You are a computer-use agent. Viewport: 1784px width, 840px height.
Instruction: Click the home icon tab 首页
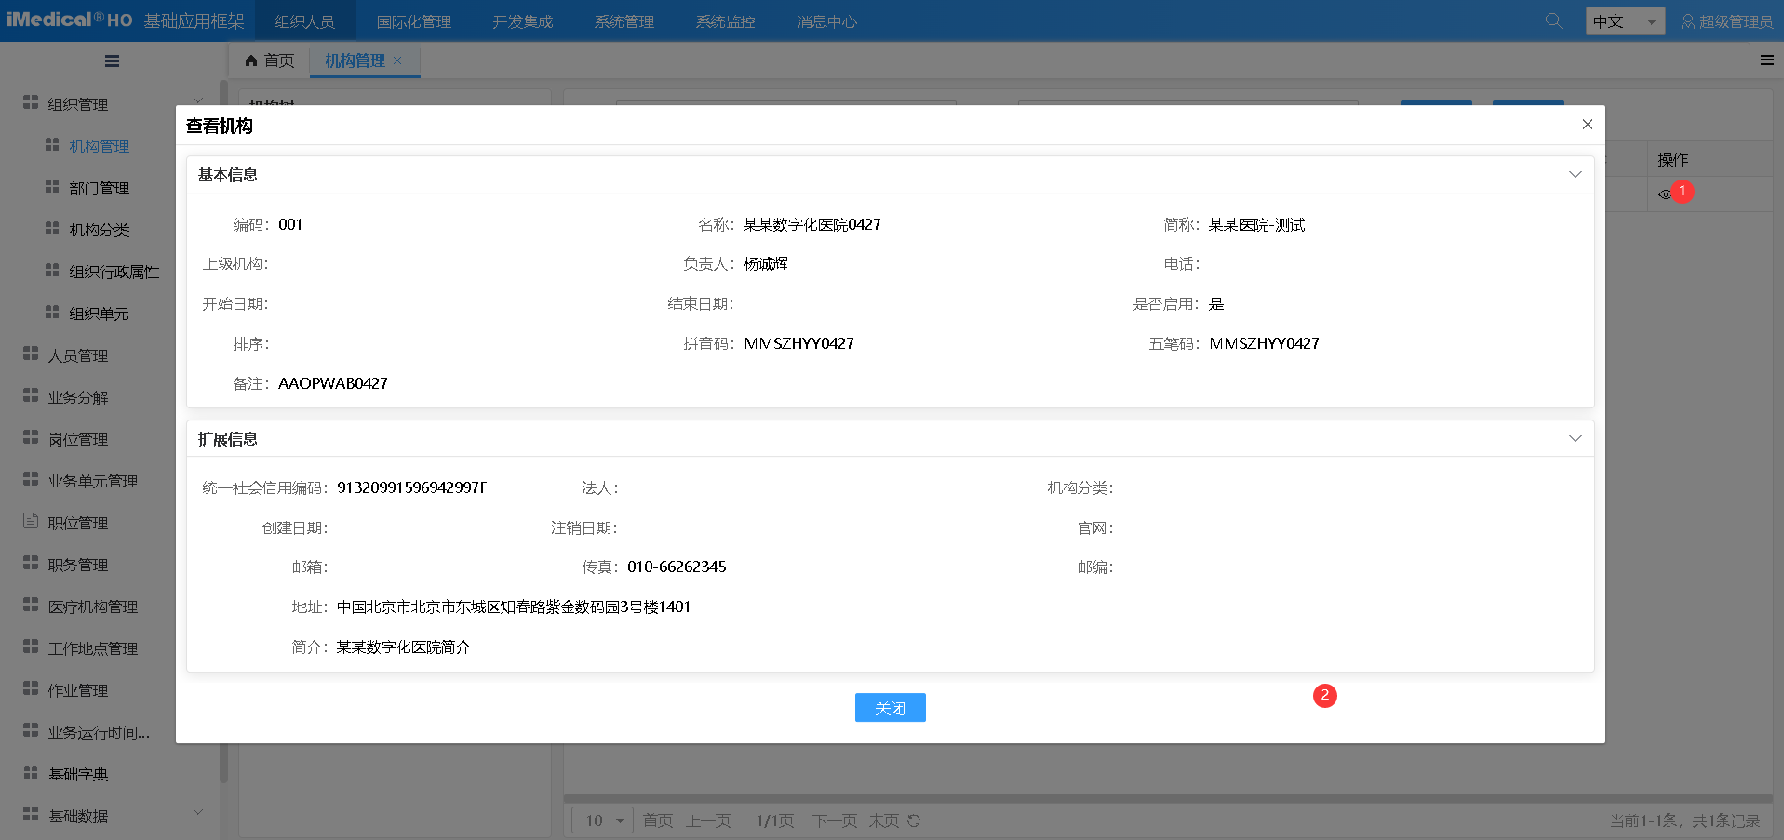(x=269, y=60)
